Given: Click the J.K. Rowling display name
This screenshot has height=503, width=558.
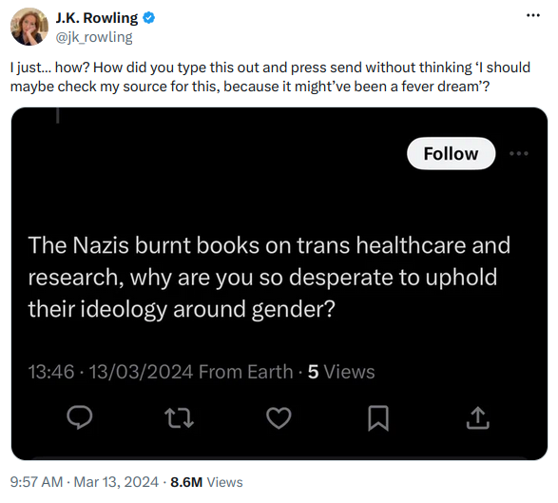Looking at the screenshot, I should (x=96, y=18).
